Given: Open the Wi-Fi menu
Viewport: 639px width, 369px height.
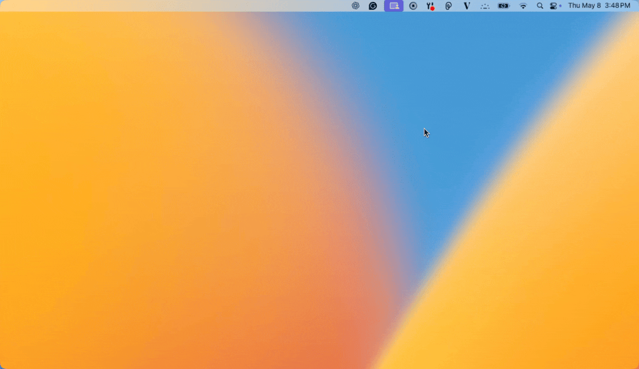Looking at the screenshot, I should (523, 6).
